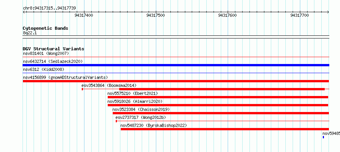Viewport: 340px width, 152px height.
Task: Click the truncated nsv59485 label
Action: (331, 133)
